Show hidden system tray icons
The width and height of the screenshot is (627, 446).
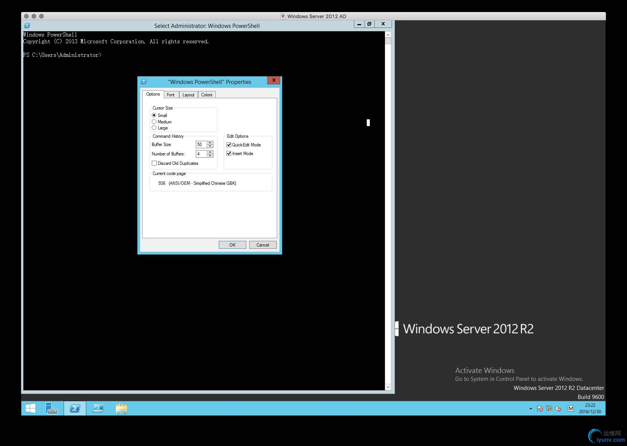coord(531,408)
